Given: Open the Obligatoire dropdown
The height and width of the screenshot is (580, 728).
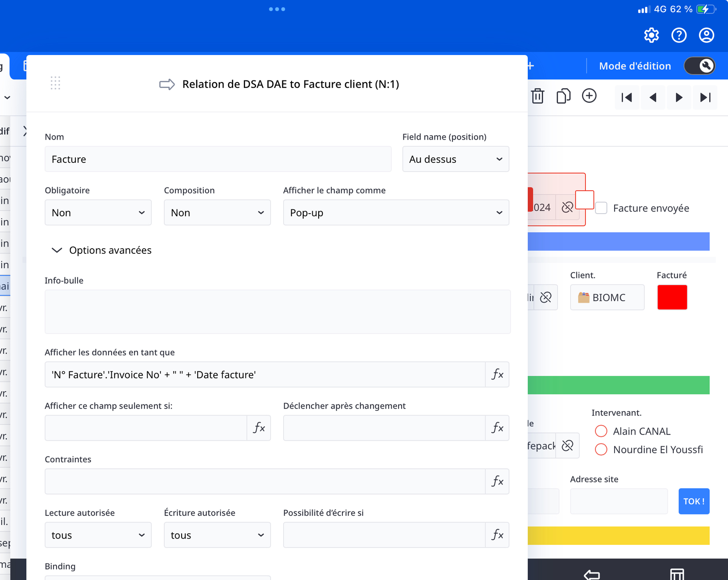Looking at the screenshot, I should pyautogui.click(x=98, y=213).
